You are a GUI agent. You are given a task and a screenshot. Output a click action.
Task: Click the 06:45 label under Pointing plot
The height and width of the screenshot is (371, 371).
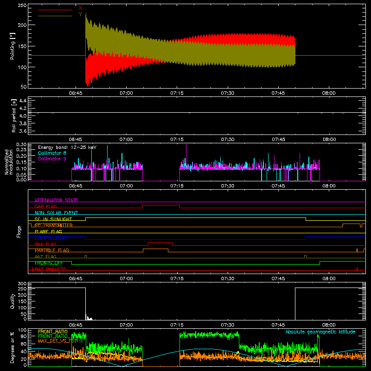(x=76, y=93)
